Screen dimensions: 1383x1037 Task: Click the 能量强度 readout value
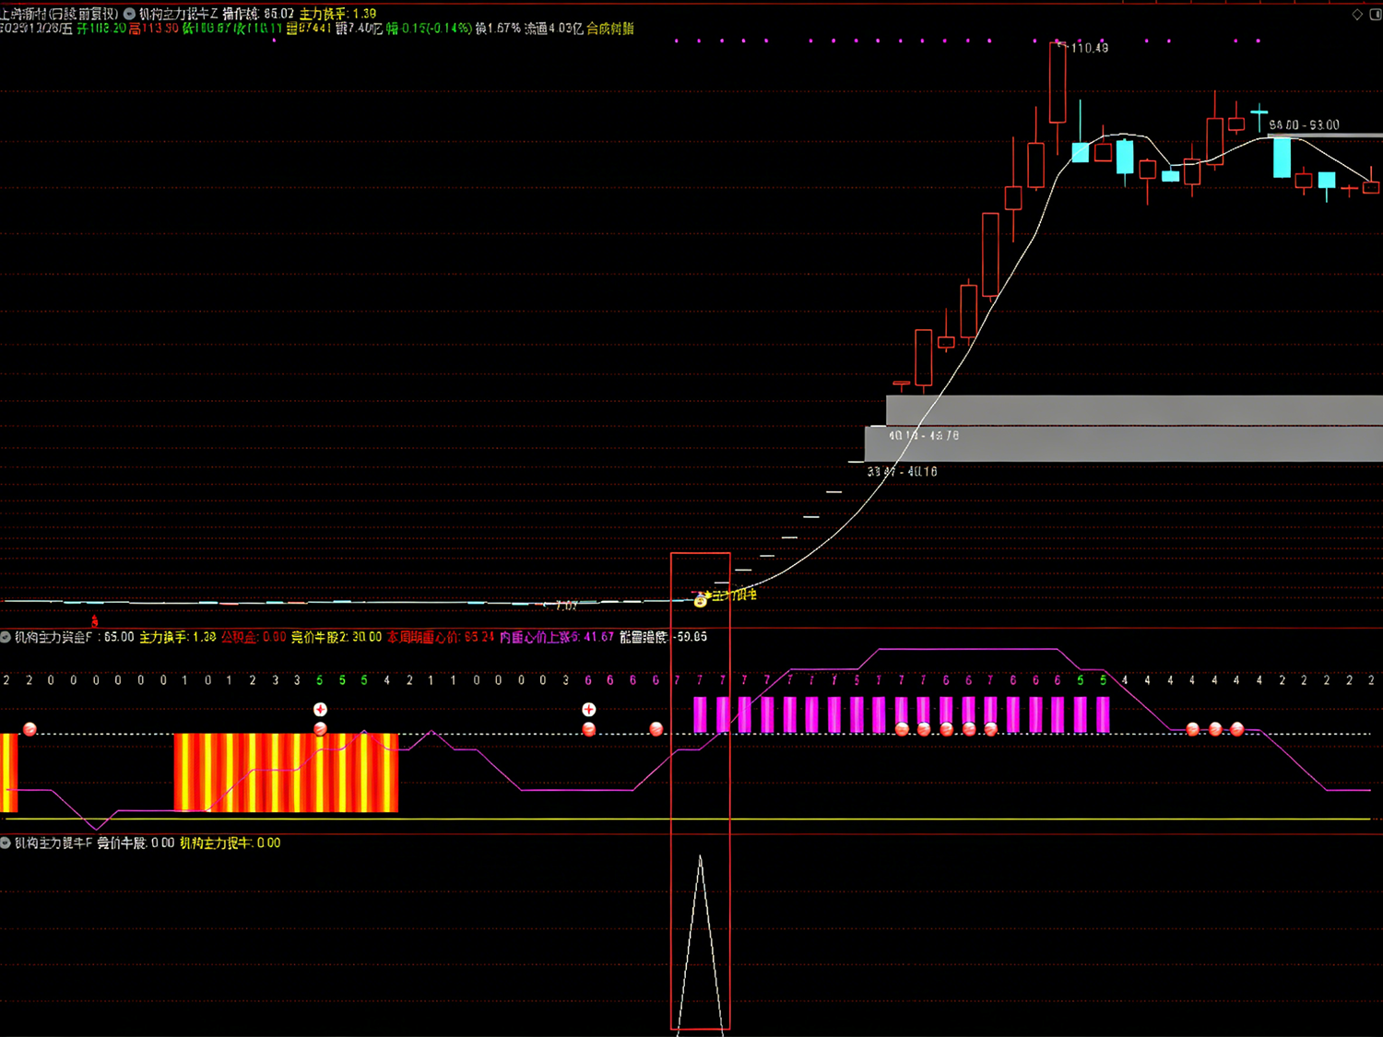(664, 637)
